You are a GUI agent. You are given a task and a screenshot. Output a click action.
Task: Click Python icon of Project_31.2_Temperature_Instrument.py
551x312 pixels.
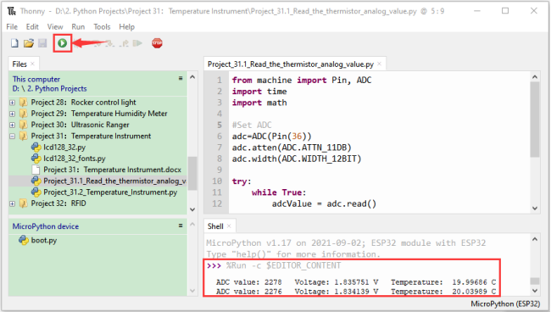tap(36, 192)
